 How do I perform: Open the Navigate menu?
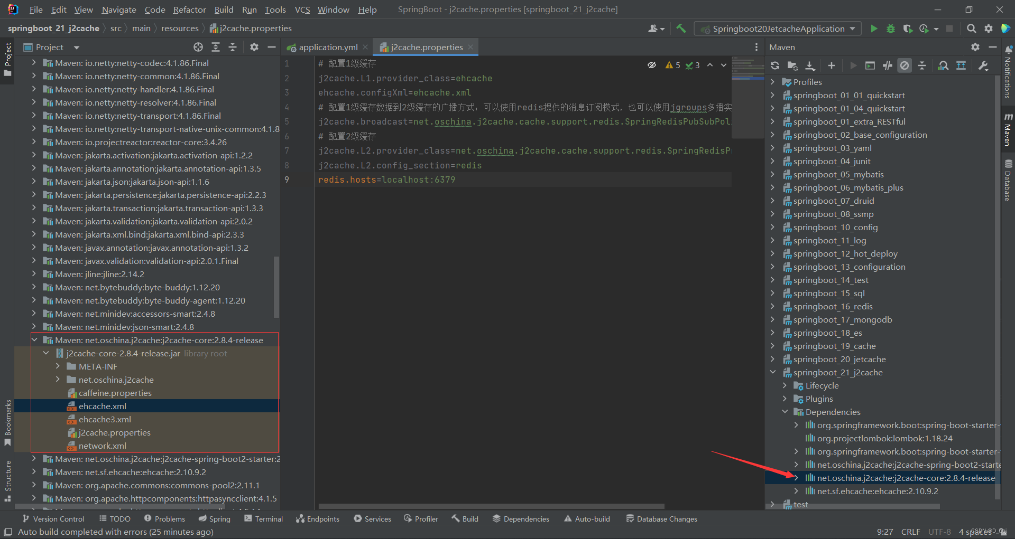coord(119,10)
